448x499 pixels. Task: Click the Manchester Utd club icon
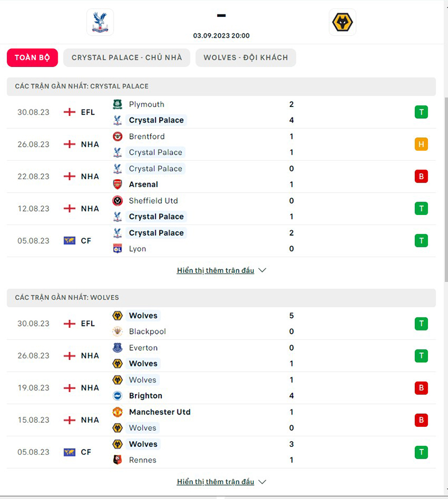click(118, 412)
